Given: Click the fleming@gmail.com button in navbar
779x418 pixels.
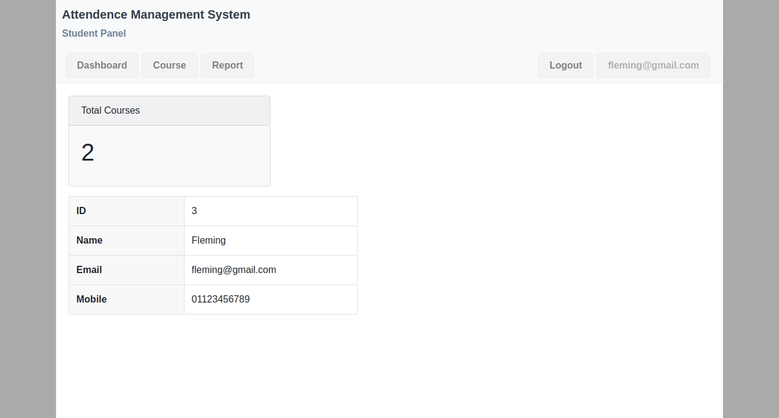Looking at the screenshot, I should coord(653,66).
